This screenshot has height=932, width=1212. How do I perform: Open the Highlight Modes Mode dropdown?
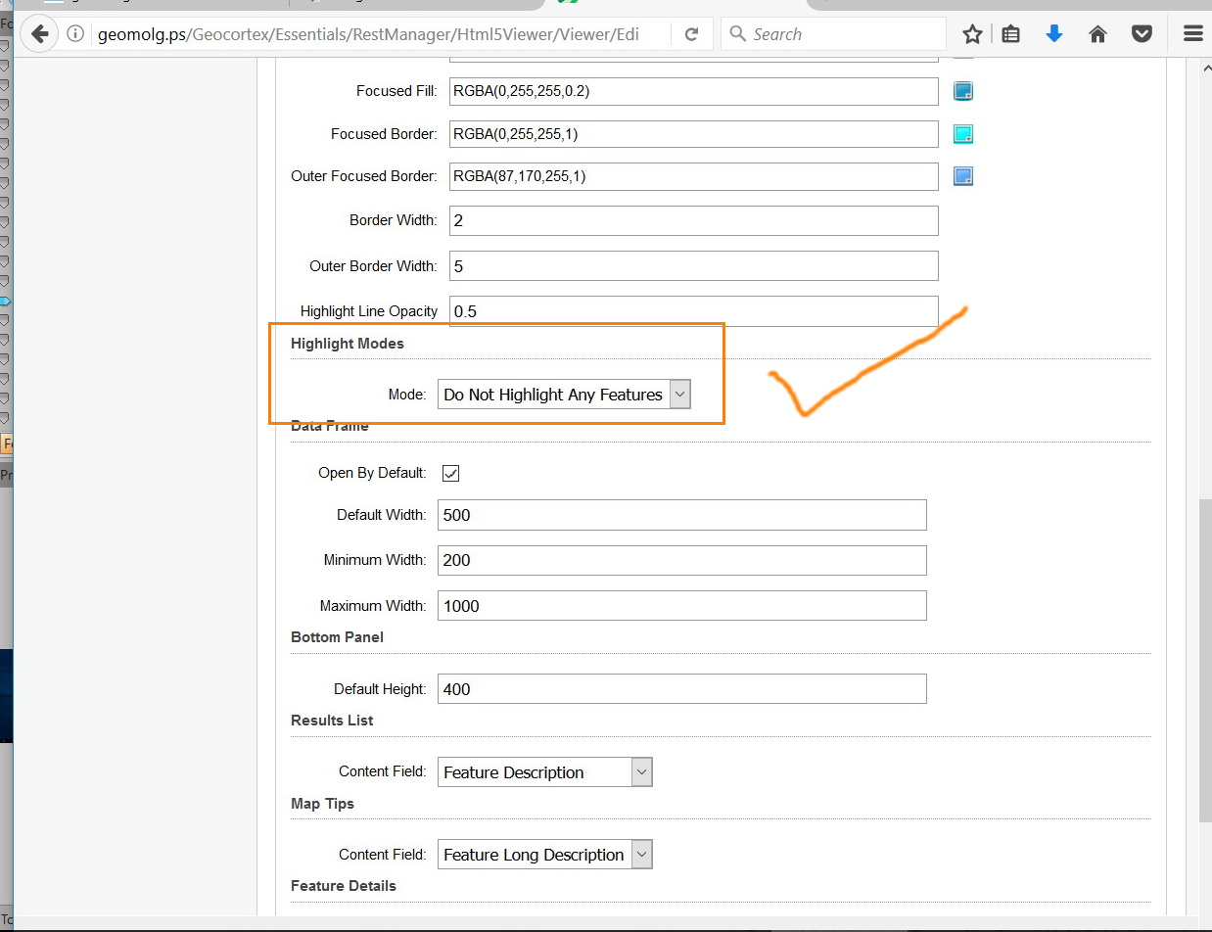[x=564, y=395]
